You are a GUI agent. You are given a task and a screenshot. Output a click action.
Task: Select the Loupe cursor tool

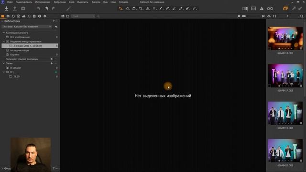[134, 9]
